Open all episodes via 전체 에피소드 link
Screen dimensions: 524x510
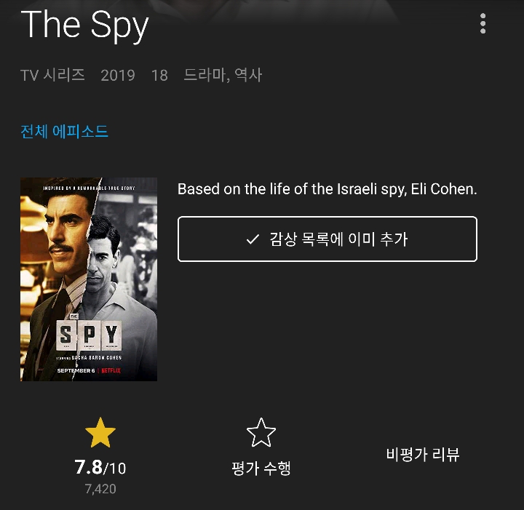click(x=64, y=131)
